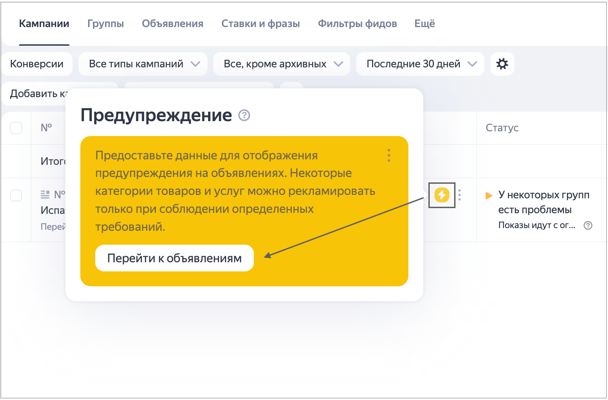Click the Статус column header
This screenshot has width=608, height=400.
tap(502, 128)
